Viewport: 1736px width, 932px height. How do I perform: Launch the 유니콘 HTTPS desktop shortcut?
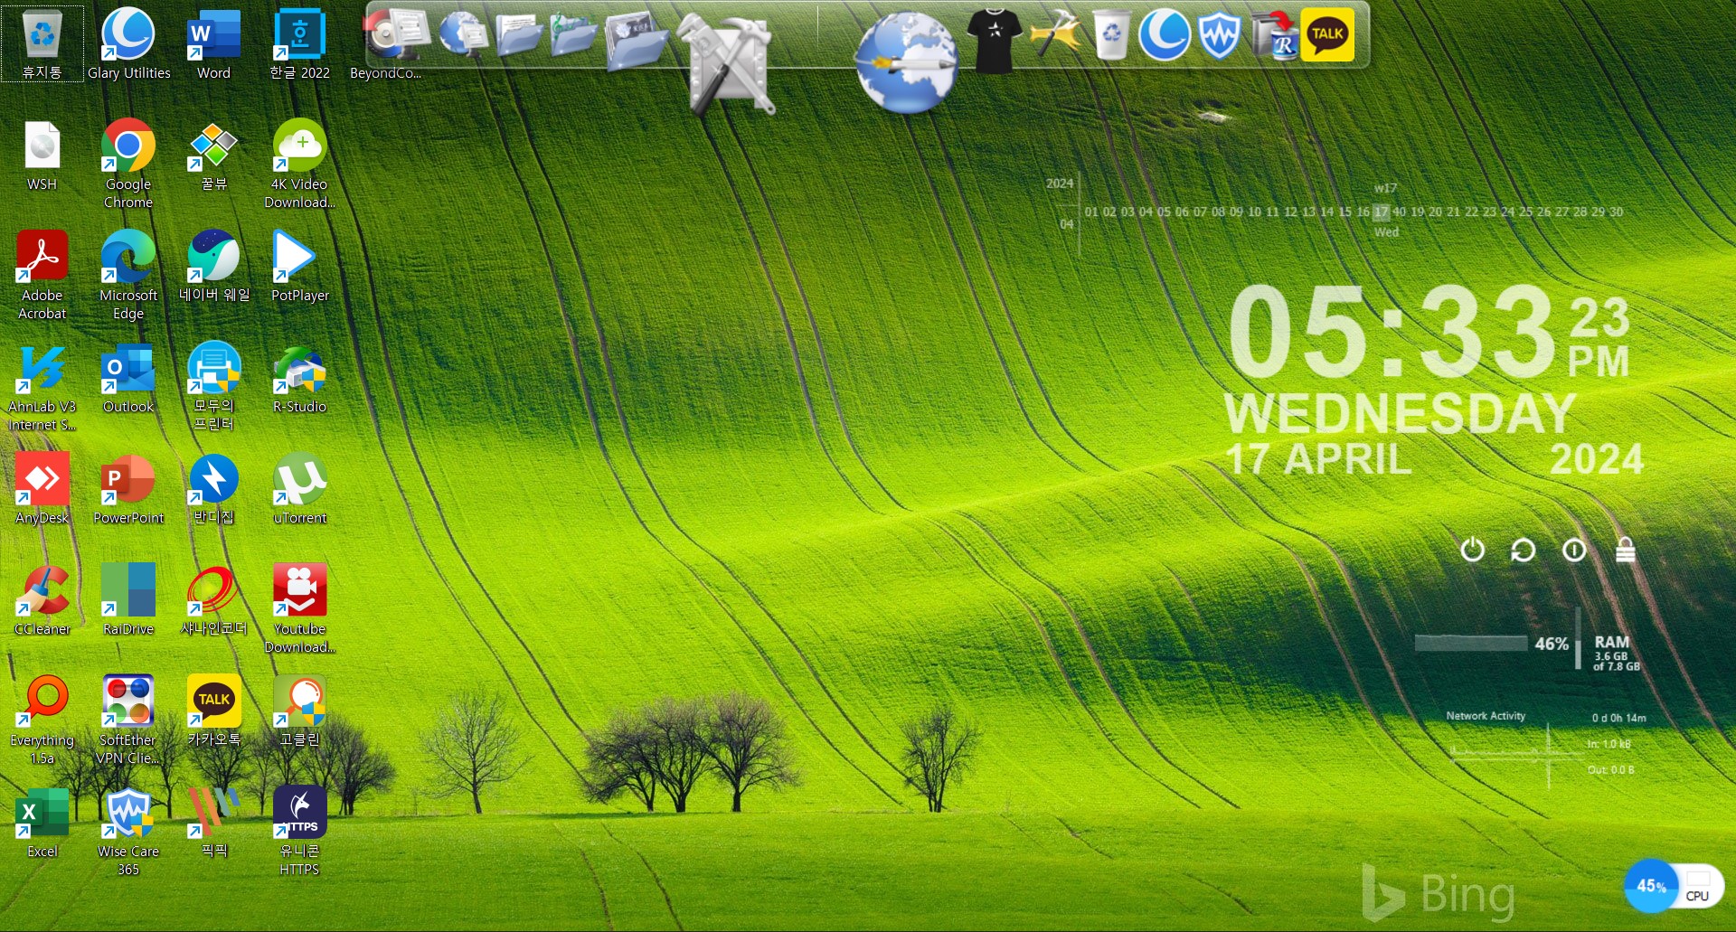pyautogui.click(x=299, y=831)
